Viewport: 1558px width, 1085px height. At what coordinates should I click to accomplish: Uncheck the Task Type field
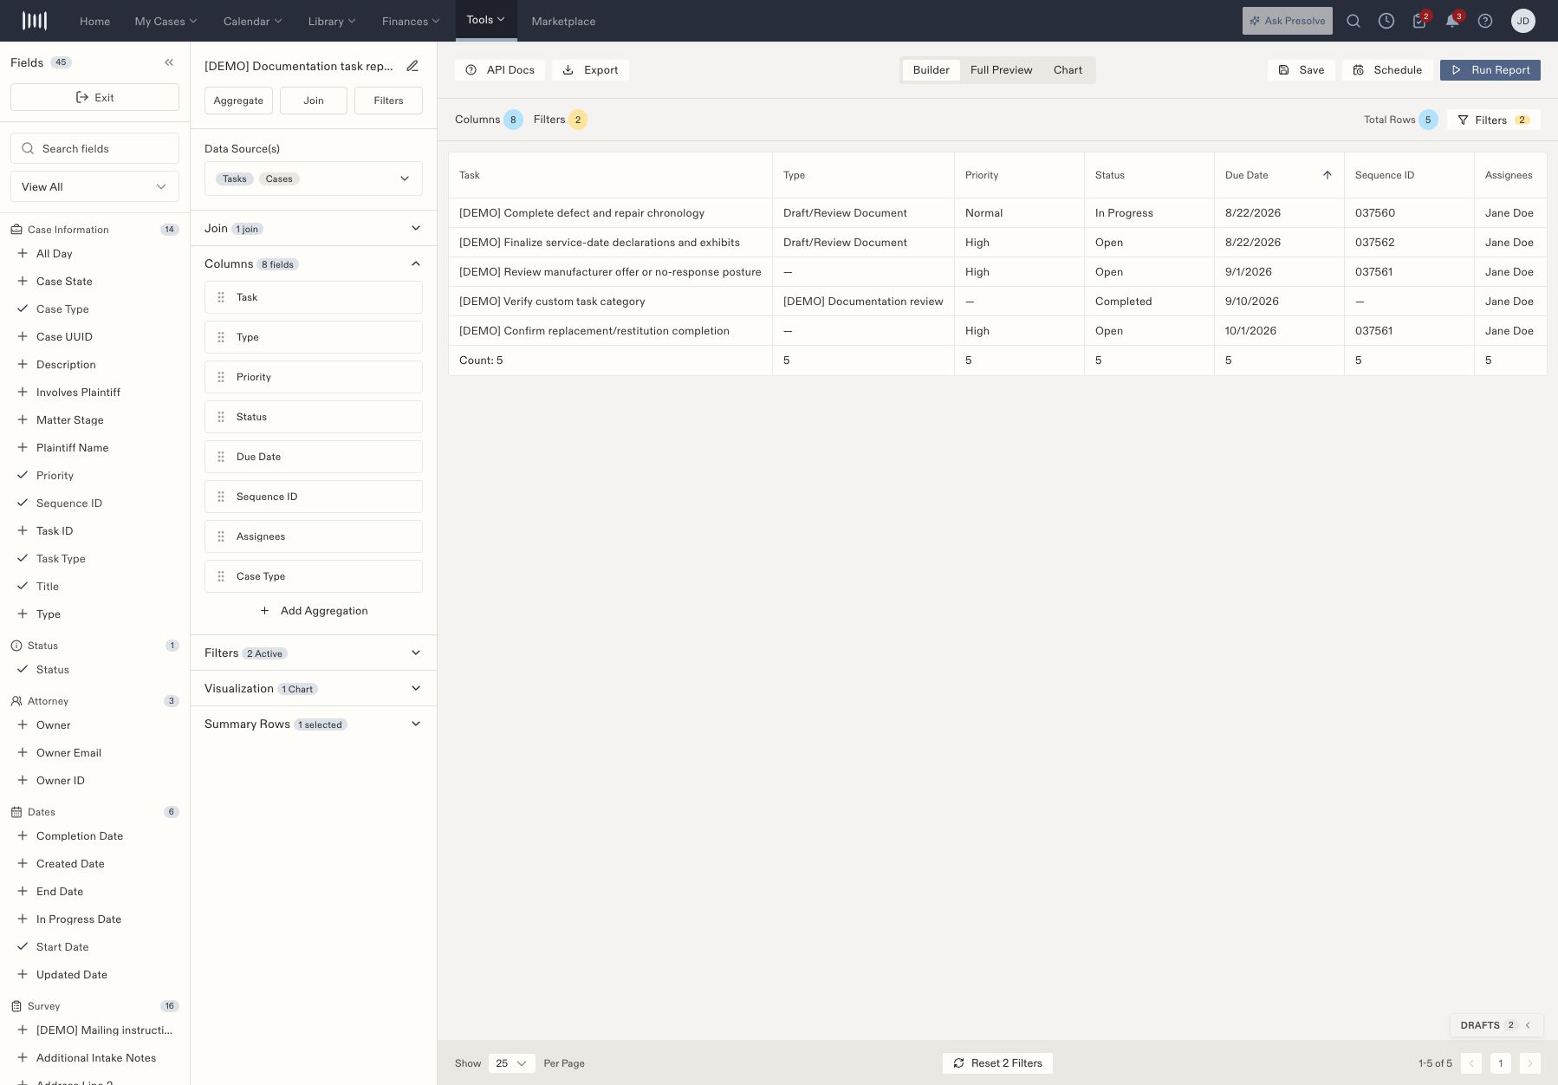23,558
